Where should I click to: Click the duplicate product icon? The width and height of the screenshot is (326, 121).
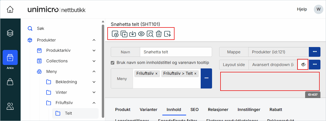click(124, 34)
